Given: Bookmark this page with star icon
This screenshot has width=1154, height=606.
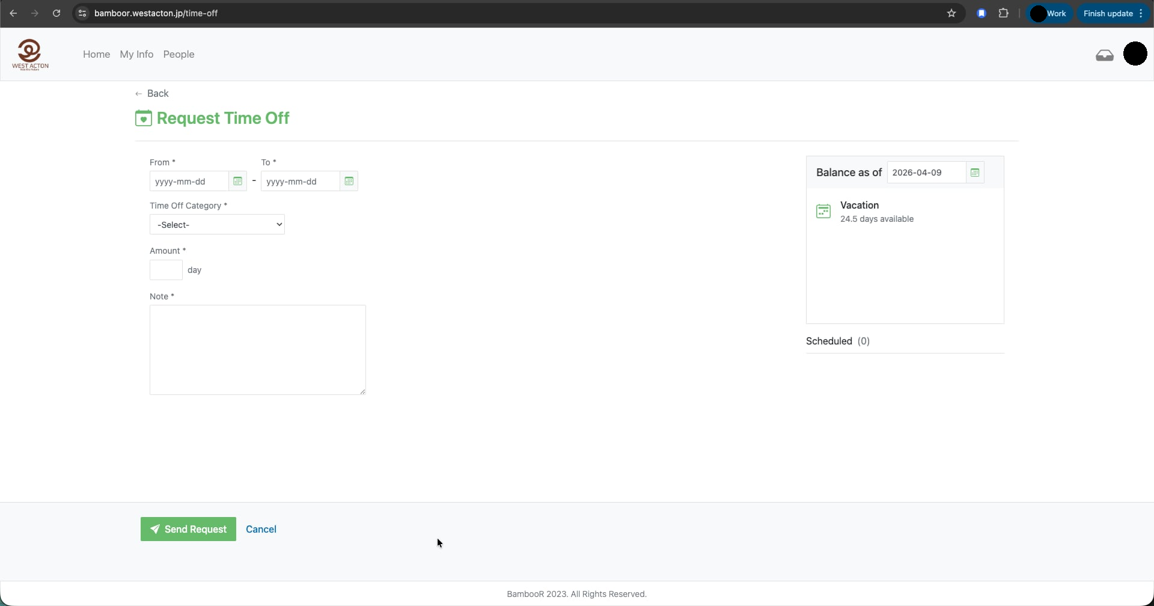Looking at the screenshot, I should coord(951,13).
